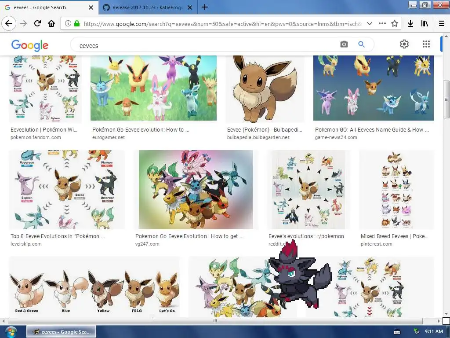
Task: Open Google search settings gear
Action: point(404,44)
